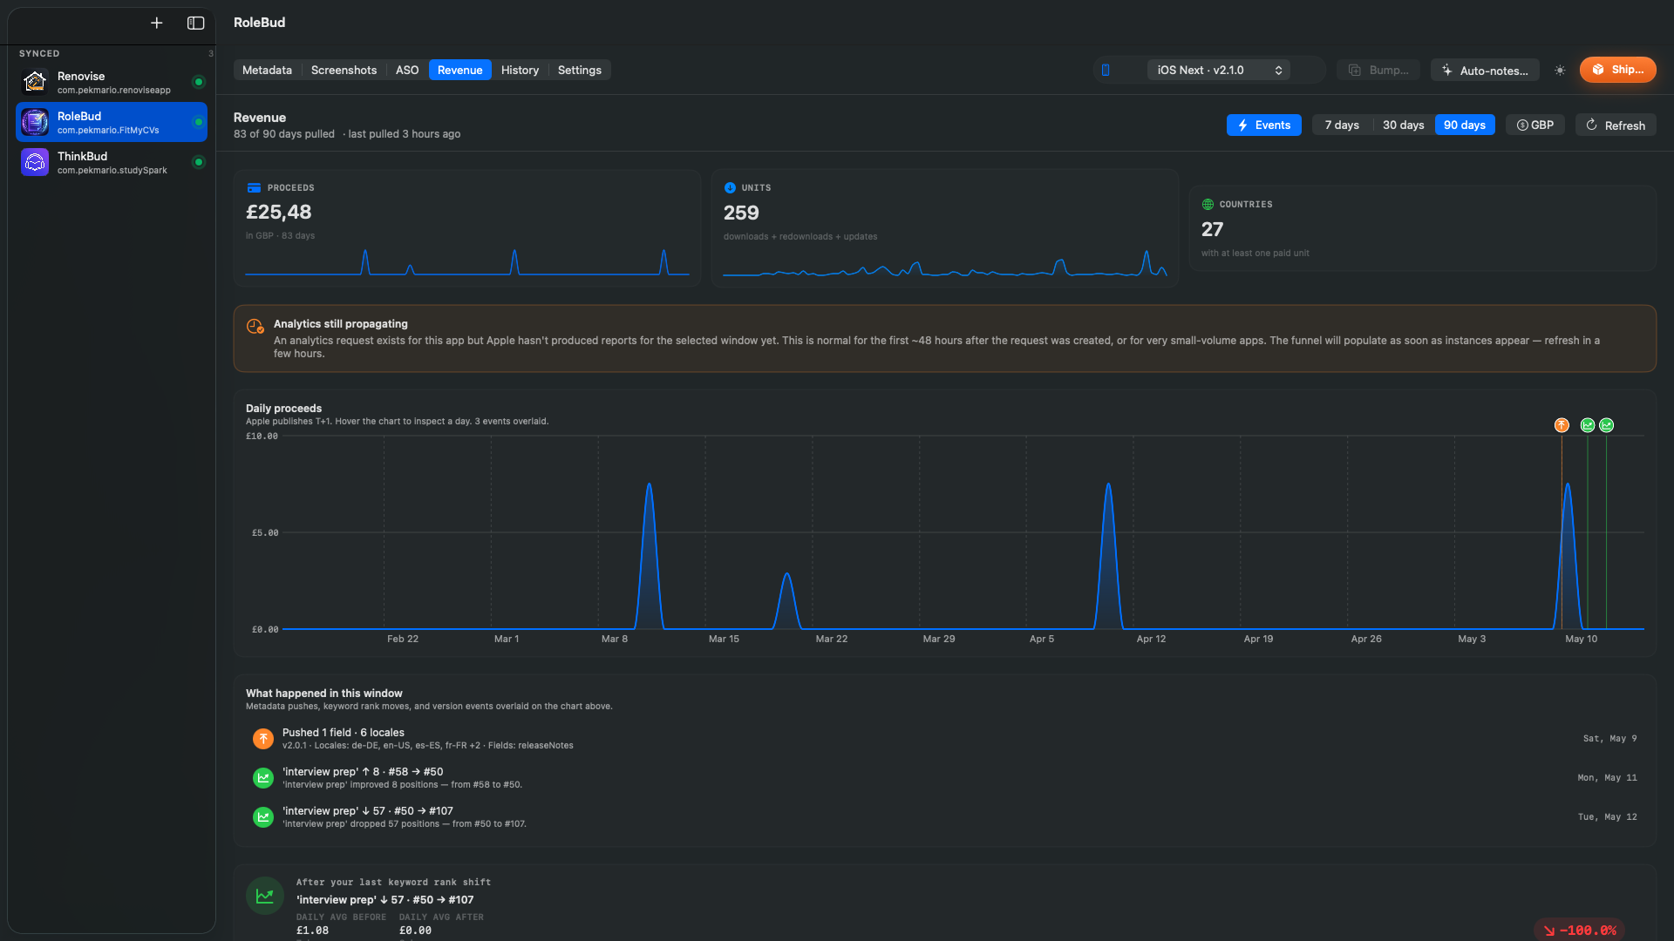Click the Units download icon
The width and height of the screenshot is (1674, 941).
point(730,187)
